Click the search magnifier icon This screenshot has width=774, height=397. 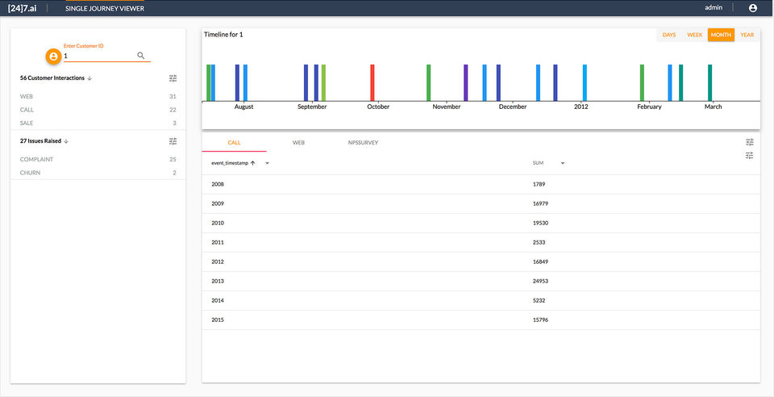click(x=140, y=56)
